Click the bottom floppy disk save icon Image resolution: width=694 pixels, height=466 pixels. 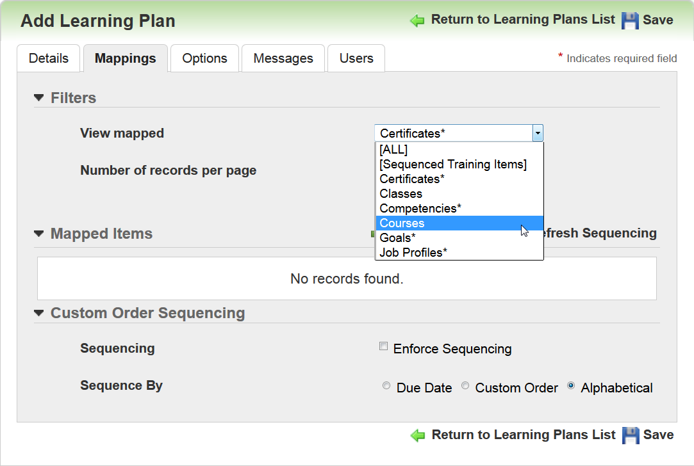click(x=631, y=435)
